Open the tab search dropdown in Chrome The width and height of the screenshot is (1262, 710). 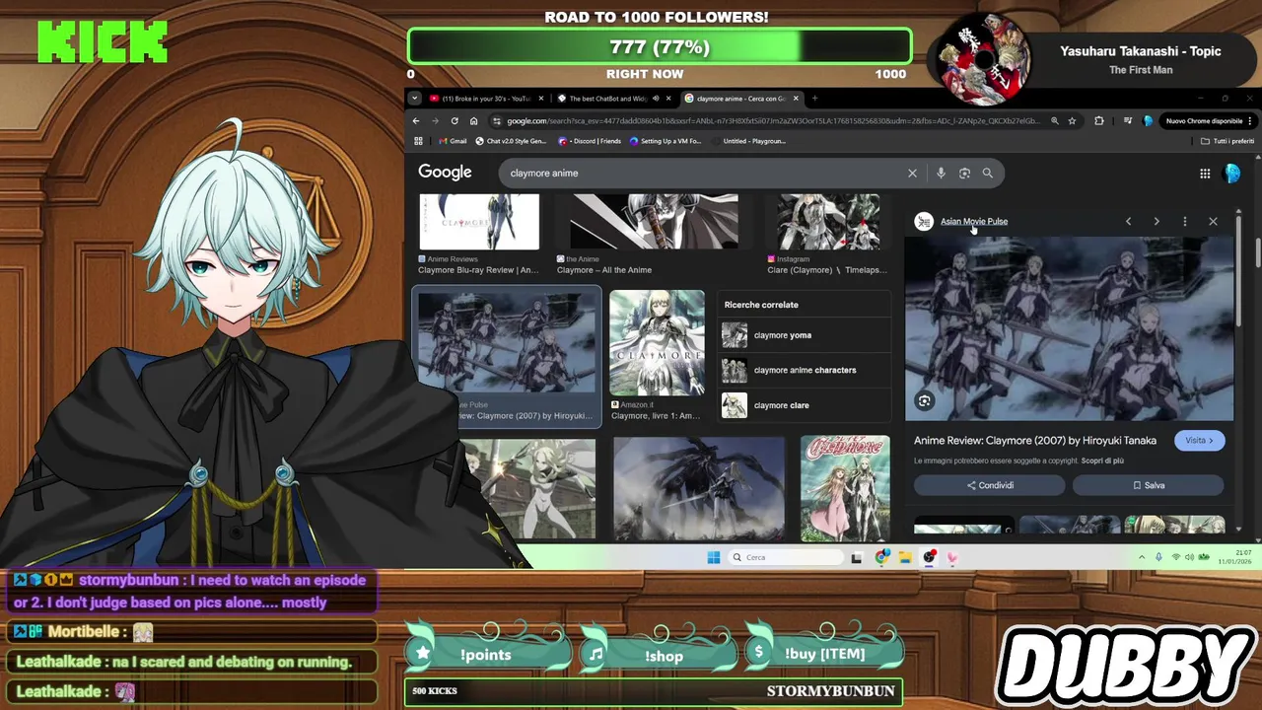415,98
